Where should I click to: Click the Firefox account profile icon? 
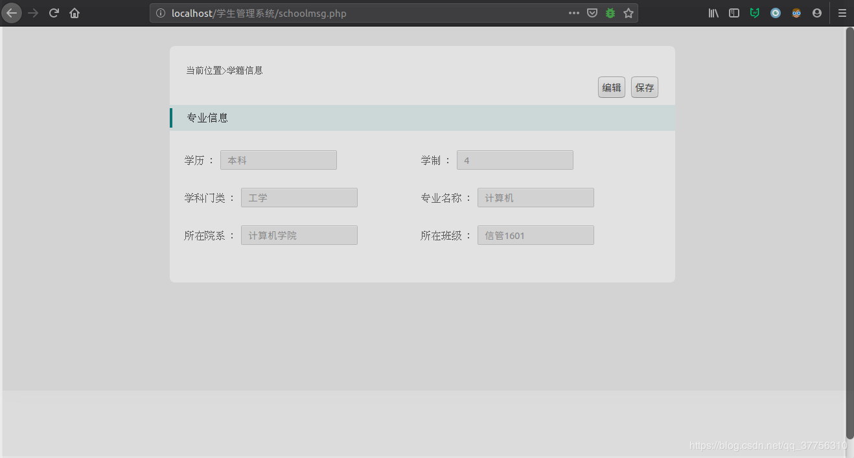pos(817,12)
